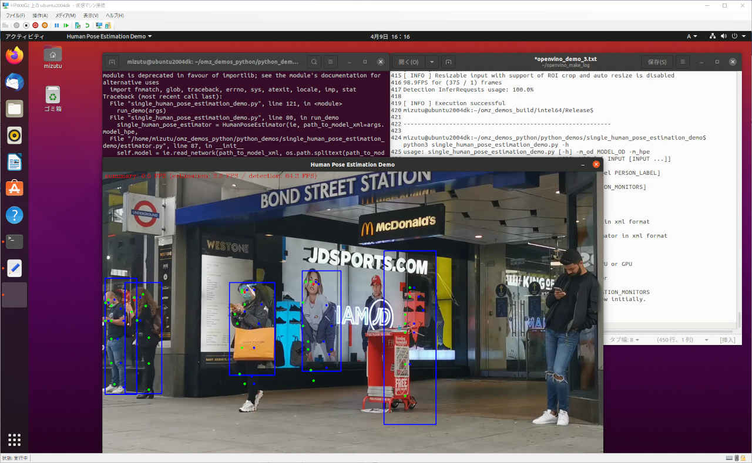Expand recent files arrow next to 開く(O)

point(432,62)
